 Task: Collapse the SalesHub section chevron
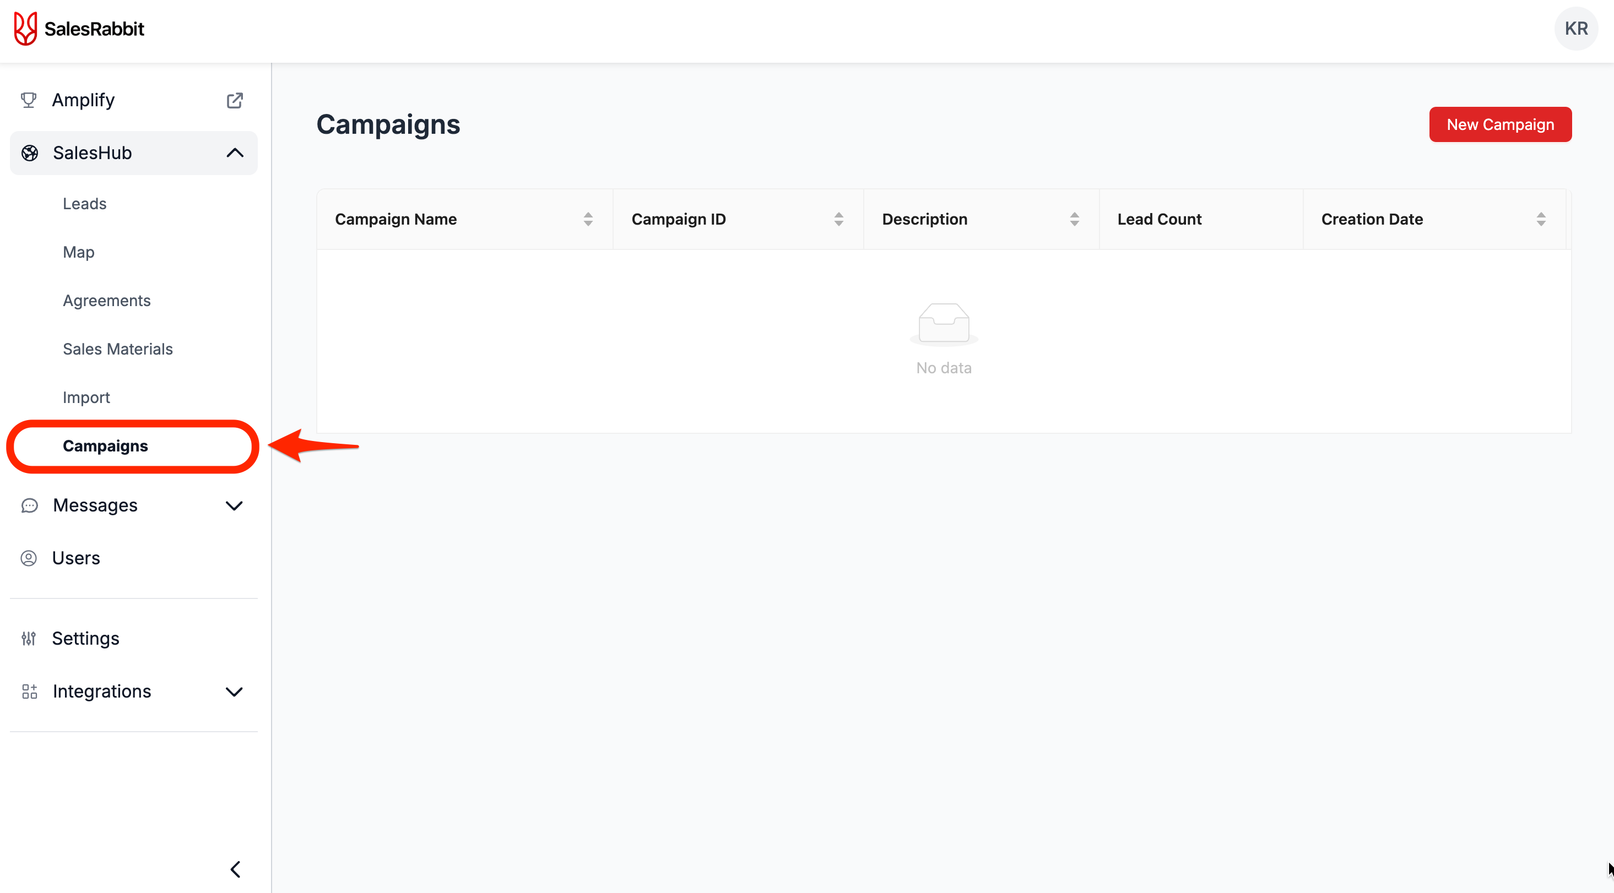point(234,153)
